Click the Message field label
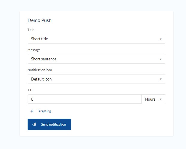Screen dimensions: 186x149 pos(34,50)
